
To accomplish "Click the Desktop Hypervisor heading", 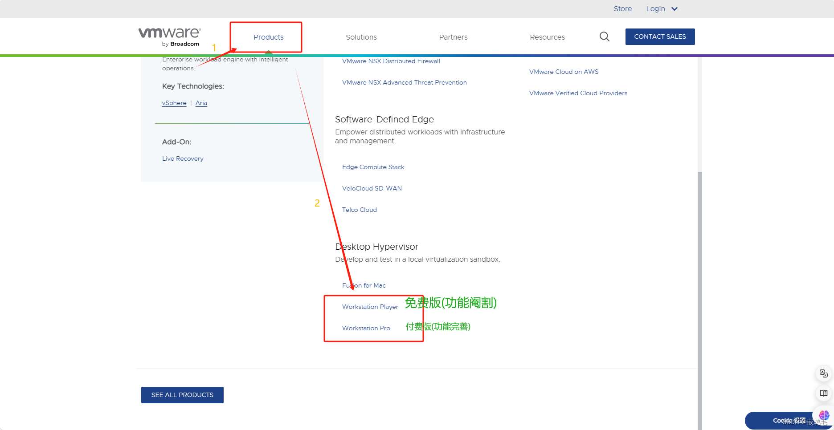I will pyautogui.click(x=376, y=247).
